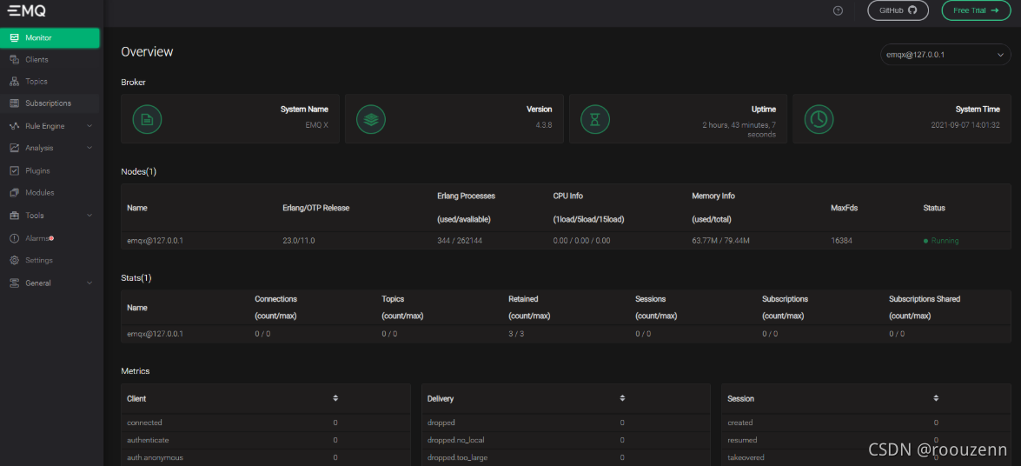Click the Alarms warning icon

[14, 238]
